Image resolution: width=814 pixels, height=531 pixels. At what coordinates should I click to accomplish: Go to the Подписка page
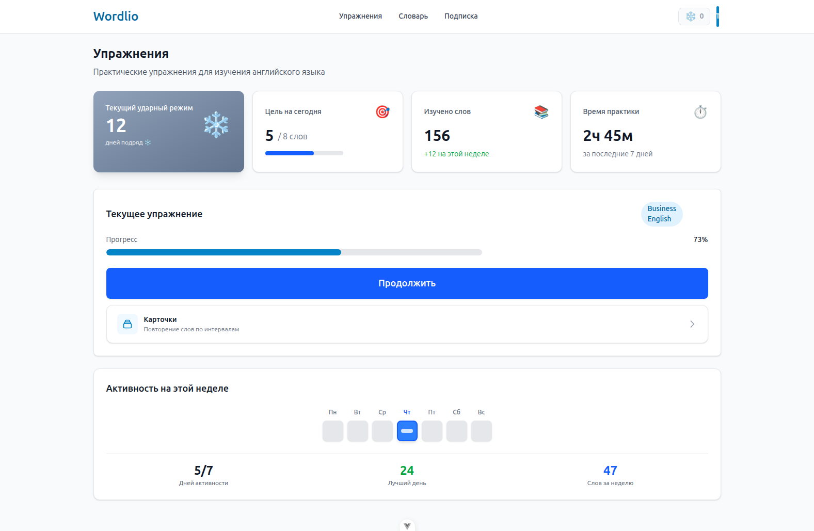click(461, 16)
